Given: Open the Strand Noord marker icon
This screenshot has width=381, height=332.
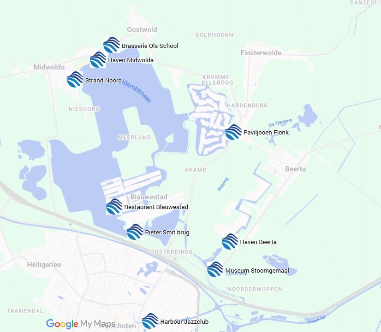Looking at the screenshot, I should click(75, 79).
